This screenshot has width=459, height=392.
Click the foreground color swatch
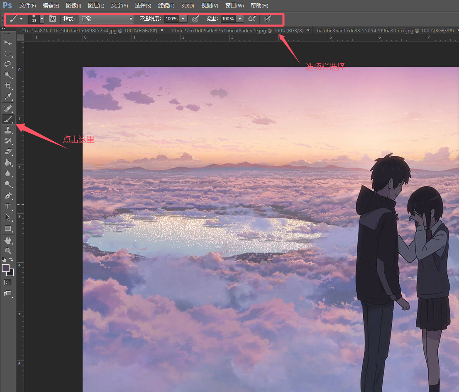pos(5,268)
